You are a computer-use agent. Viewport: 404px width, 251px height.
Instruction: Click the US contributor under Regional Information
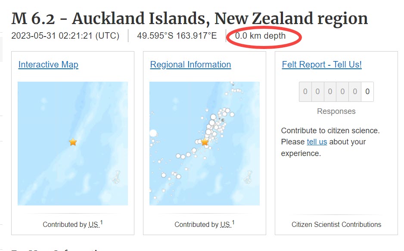tap(225, 225)
